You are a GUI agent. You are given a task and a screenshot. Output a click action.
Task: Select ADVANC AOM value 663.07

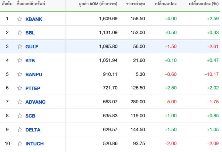110,102
